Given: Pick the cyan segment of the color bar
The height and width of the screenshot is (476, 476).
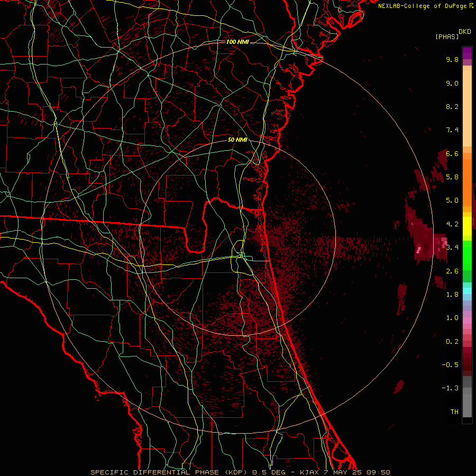Looking at the screenshot, I should coord(467,291).
